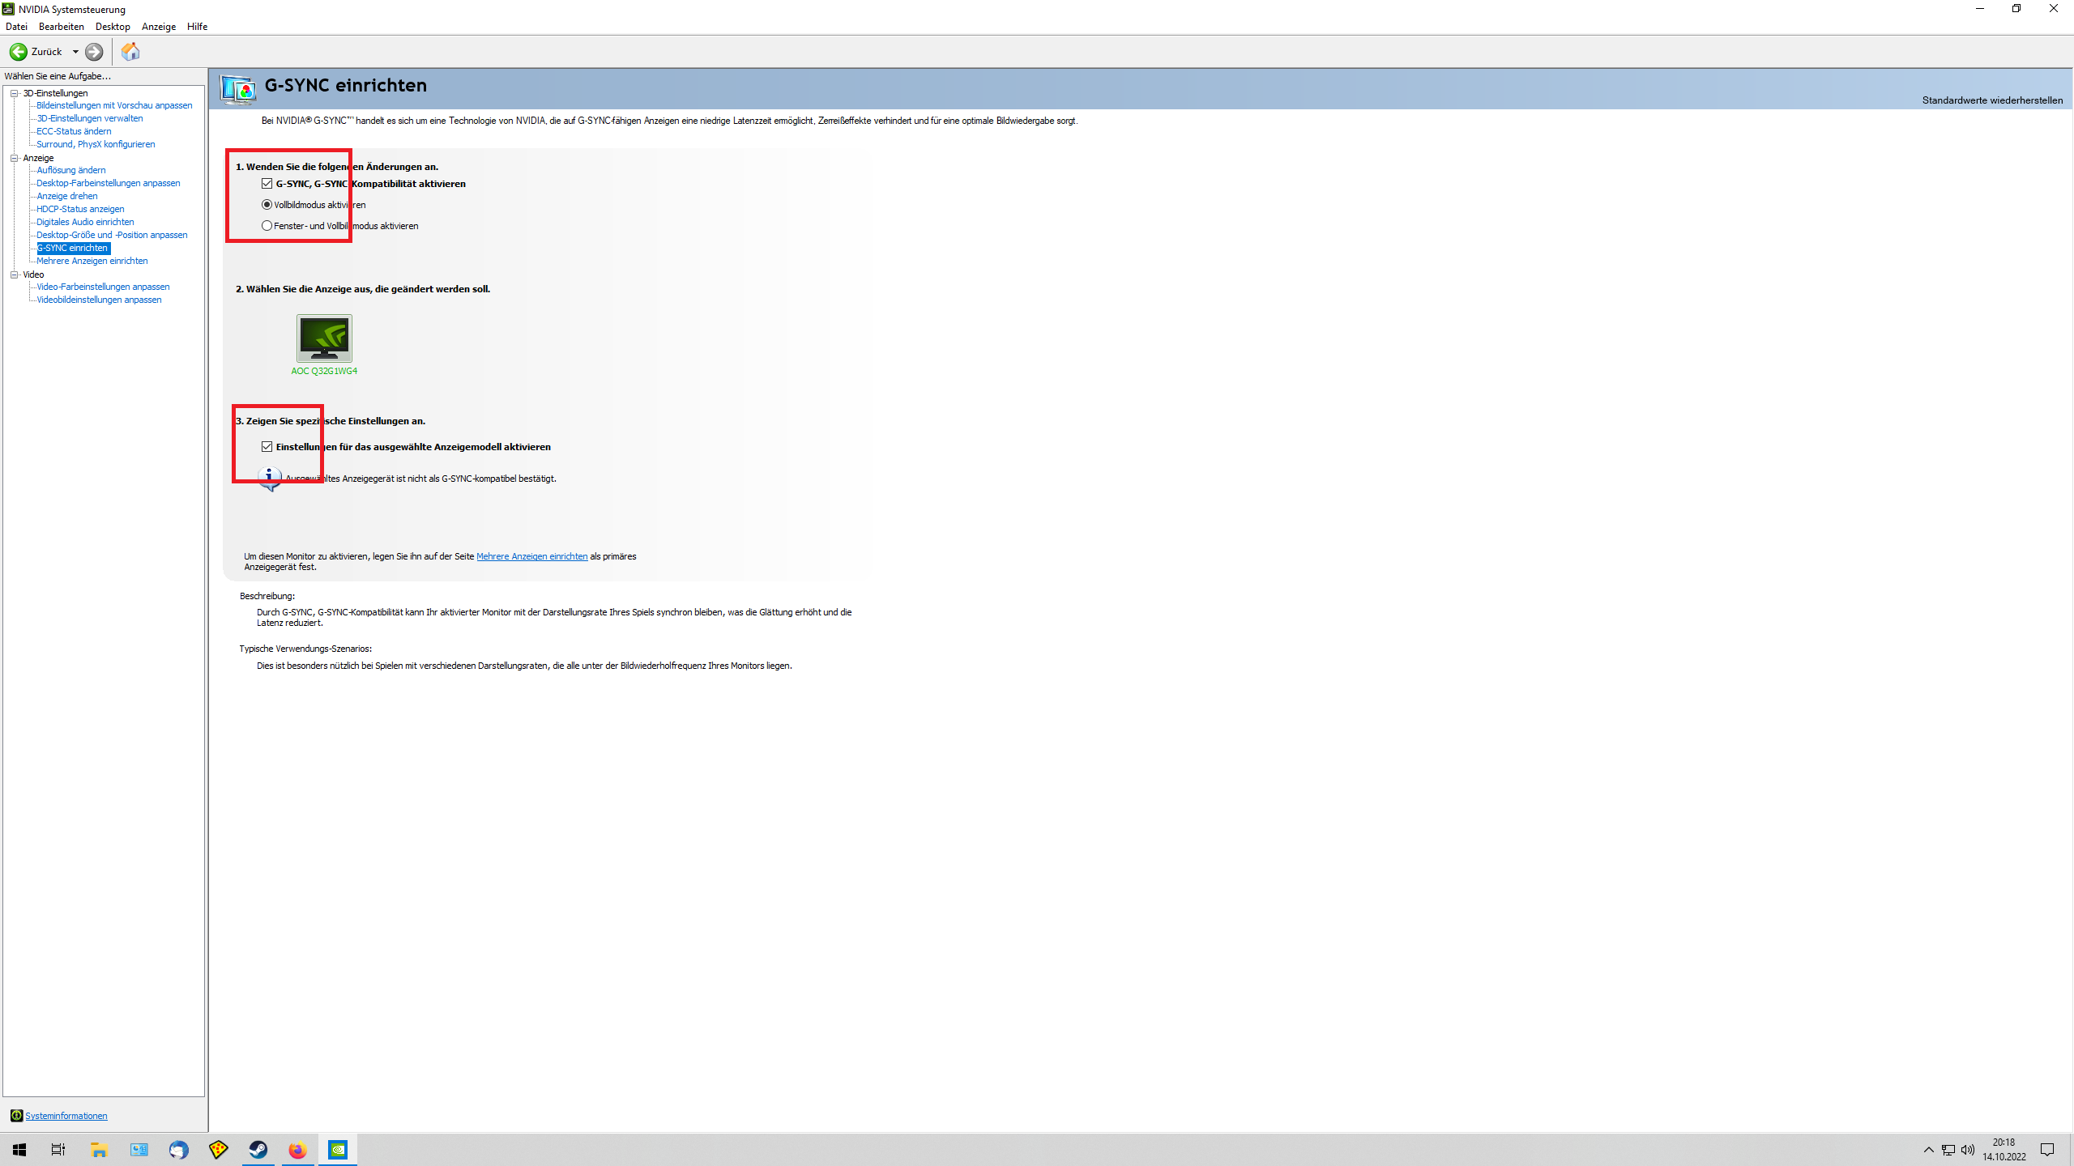Click the Windows Start button
2074x1166 pixels.
[x=19, y=1150]
